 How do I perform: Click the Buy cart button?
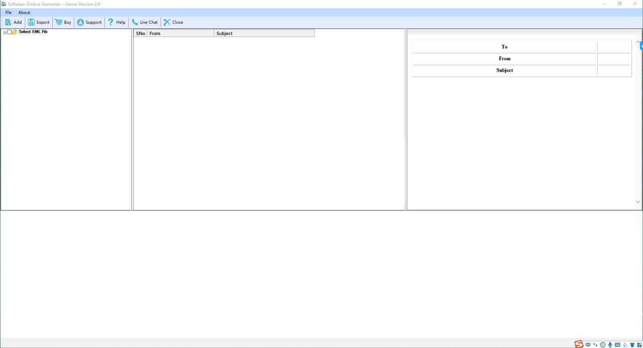[x=63, y=22]
